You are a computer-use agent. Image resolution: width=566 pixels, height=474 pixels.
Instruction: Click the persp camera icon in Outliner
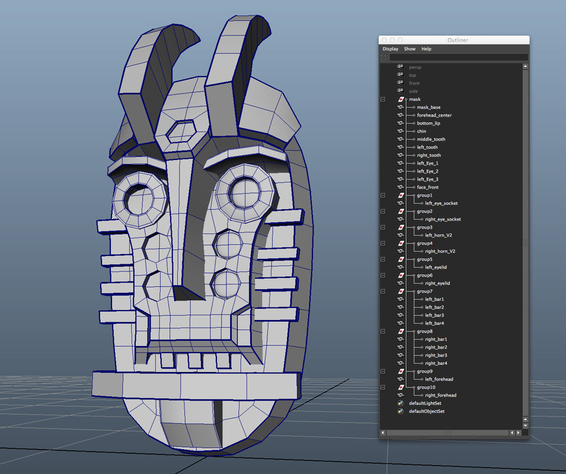[400, 67]
